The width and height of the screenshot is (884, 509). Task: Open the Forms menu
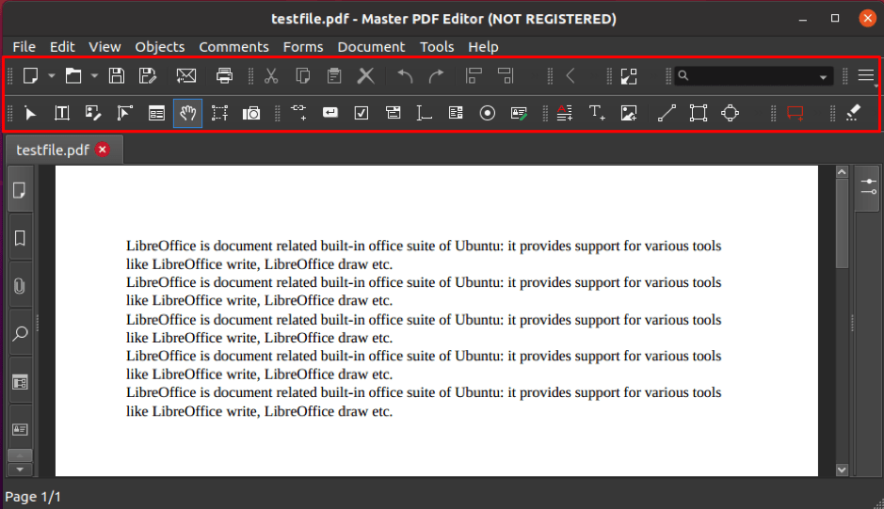303,47
